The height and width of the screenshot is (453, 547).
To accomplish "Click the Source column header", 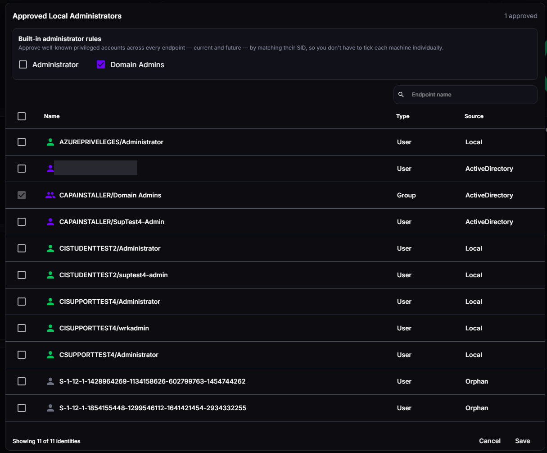I will coord(474,116).
